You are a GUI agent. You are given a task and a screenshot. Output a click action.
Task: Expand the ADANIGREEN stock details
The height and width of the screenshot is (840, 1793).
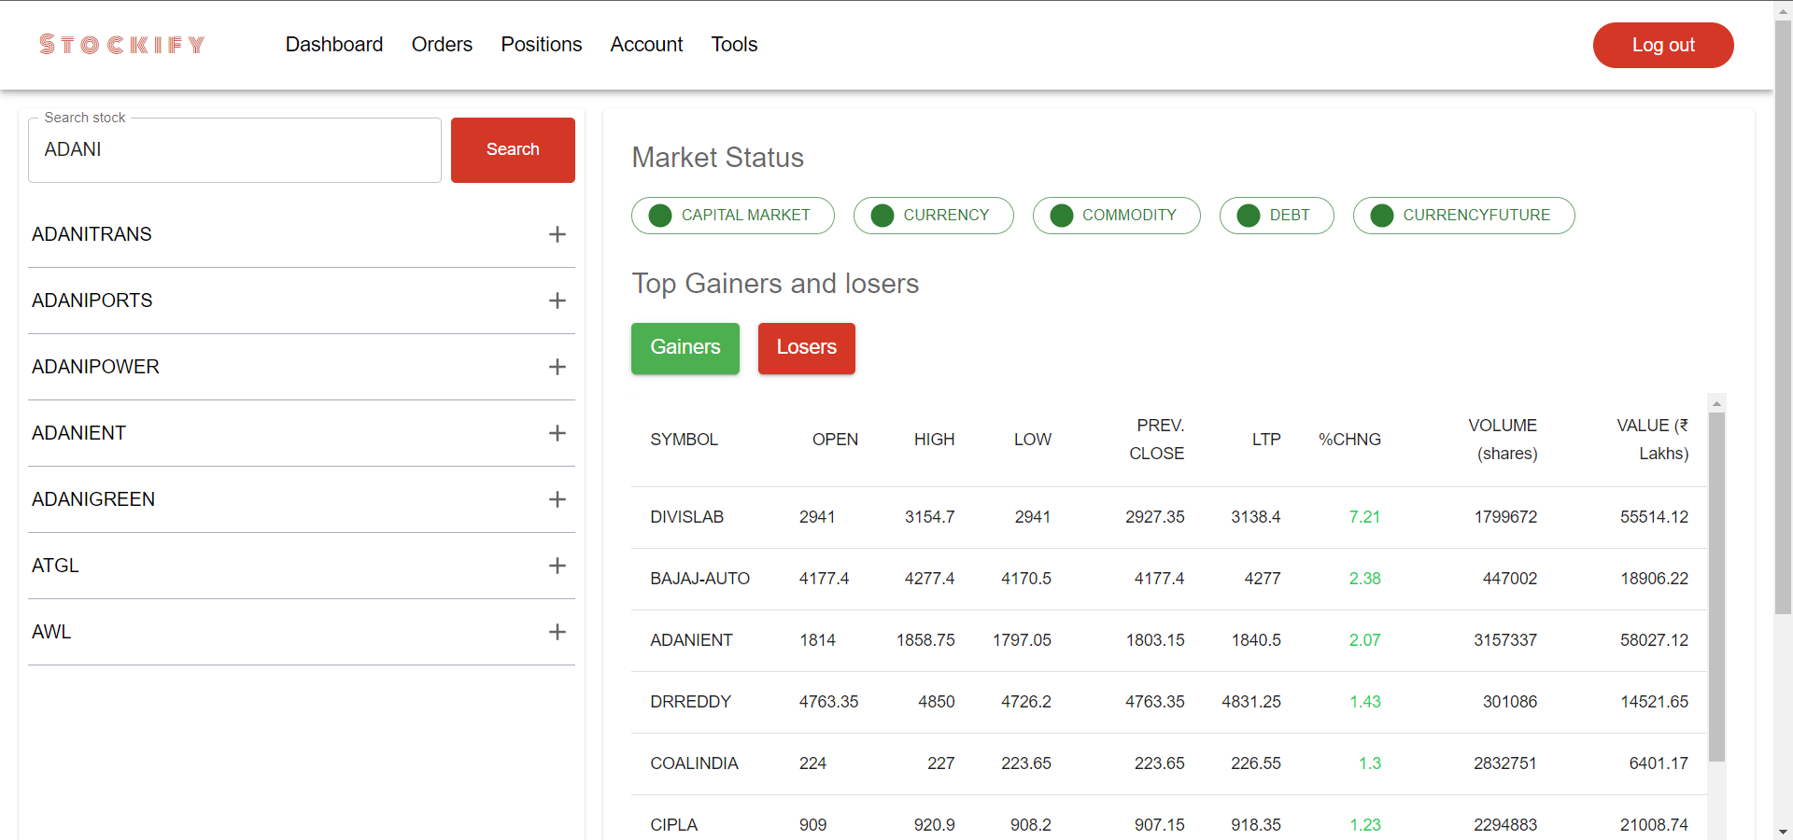click(x=558, y=499)
